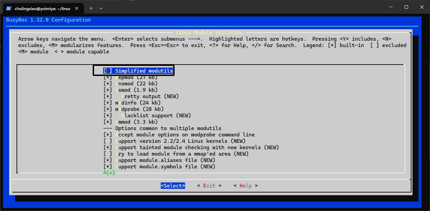
Task: Open the terminal profile dropdown chevron
Action: [101, 8]
